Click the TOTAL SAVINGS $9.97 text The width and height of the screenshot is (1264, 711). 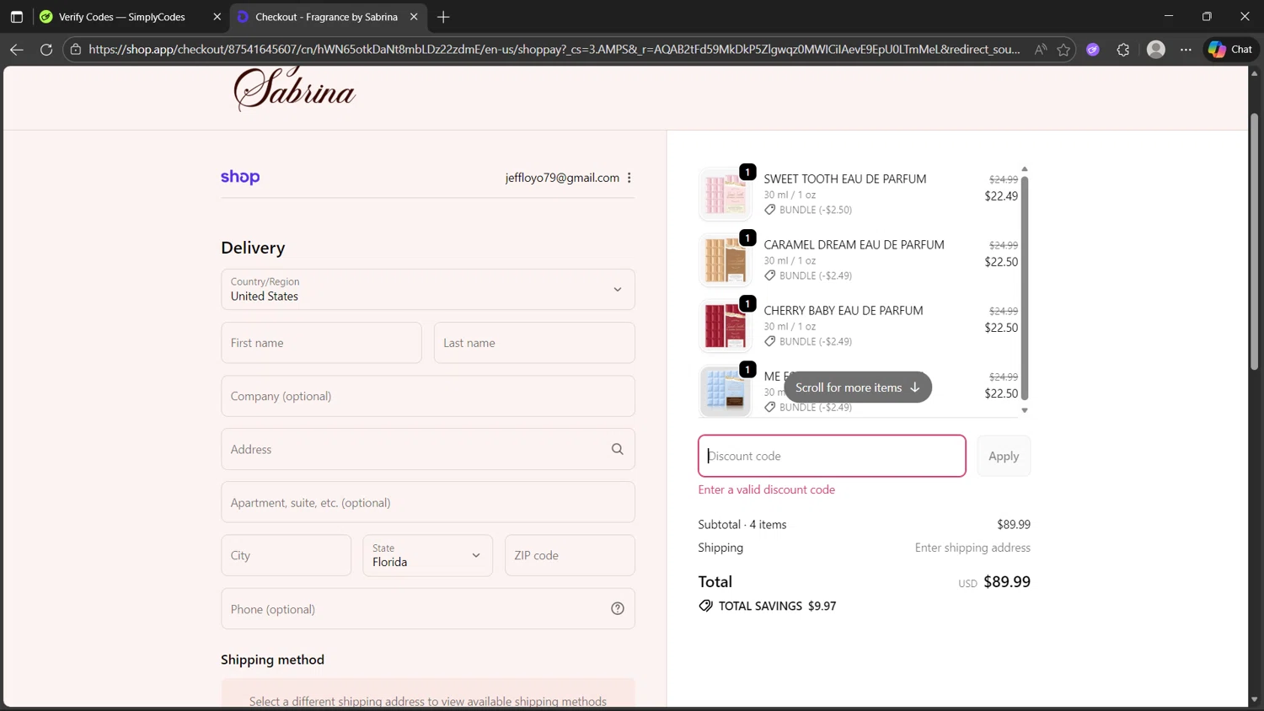click(x=777, y=606)
